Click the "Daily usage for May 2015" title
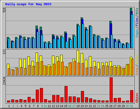Viewport: 140px width, 109px height. [28, 4]
